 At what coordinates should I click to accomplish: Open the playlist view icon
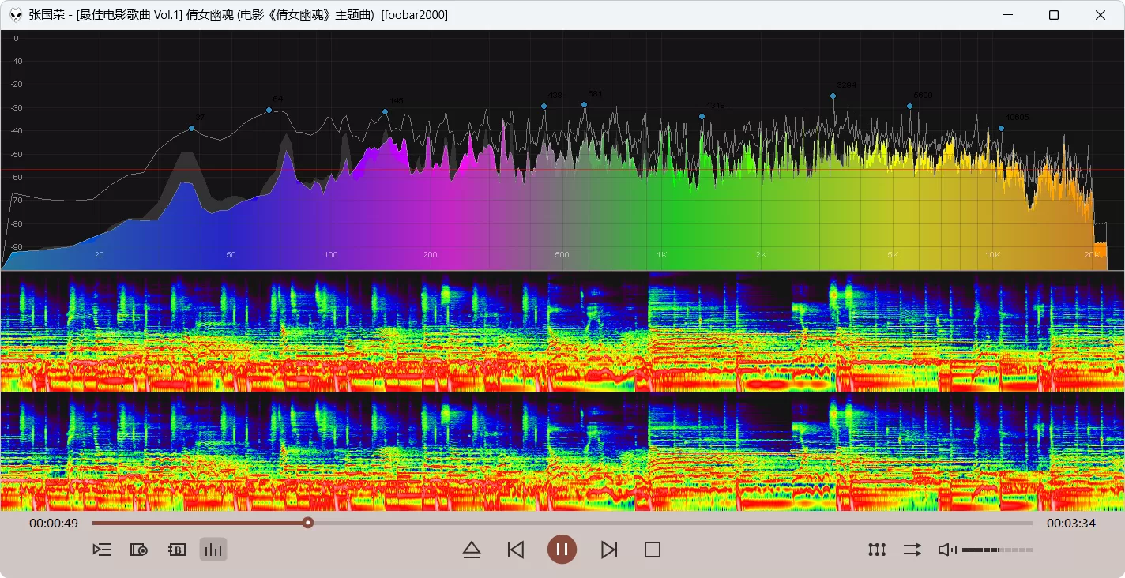pos(101,550)
